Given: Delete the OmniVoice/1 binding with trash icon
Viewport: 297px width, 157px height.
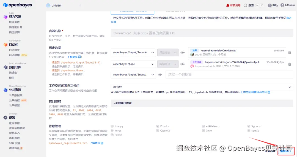Looking at the screenshot, I should (x=289, y=53).
